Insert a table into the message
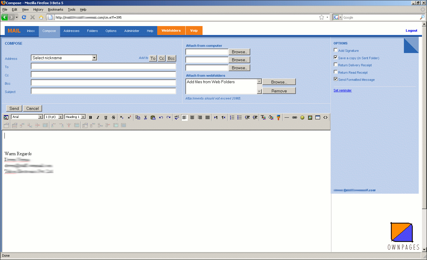Viewport: 427px width, 260px height. [318, 118]
